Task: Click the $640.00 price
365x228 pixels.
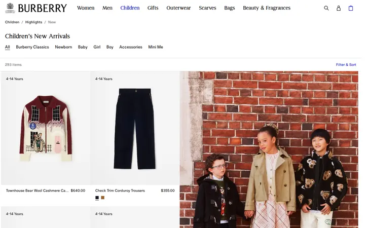Action: [x=78, y=191]
